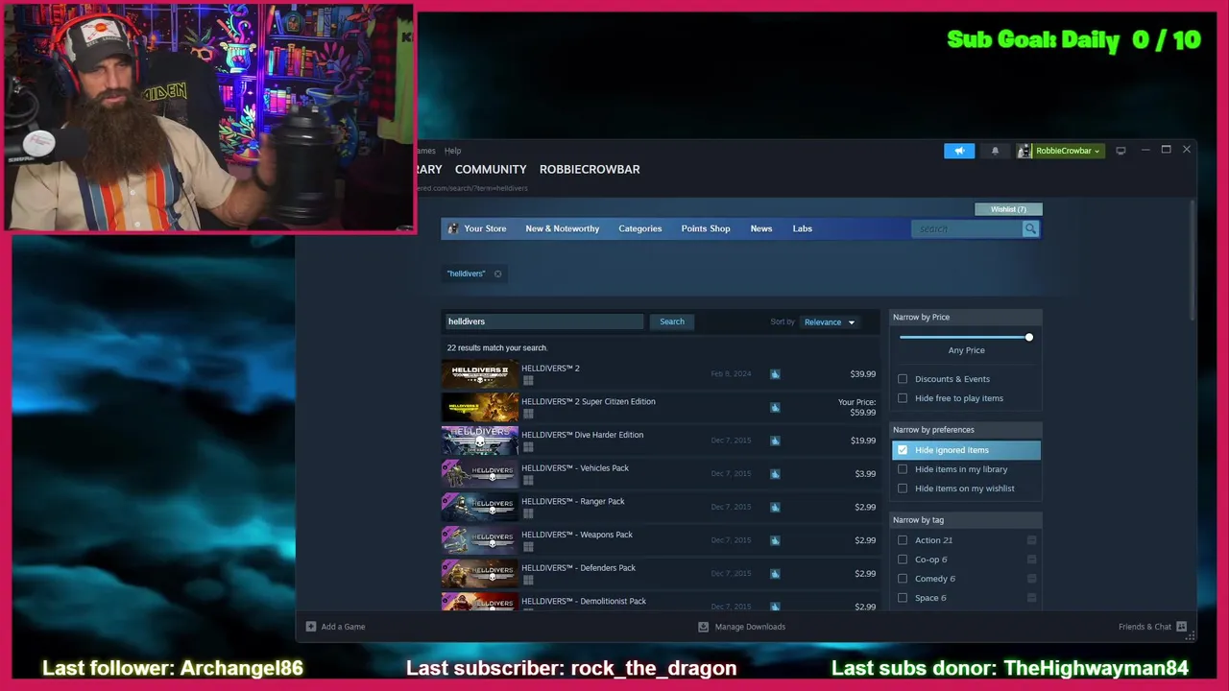Click the Your Store avatar icon
The width and height of the screenshot is (1229, 691).
453,228
